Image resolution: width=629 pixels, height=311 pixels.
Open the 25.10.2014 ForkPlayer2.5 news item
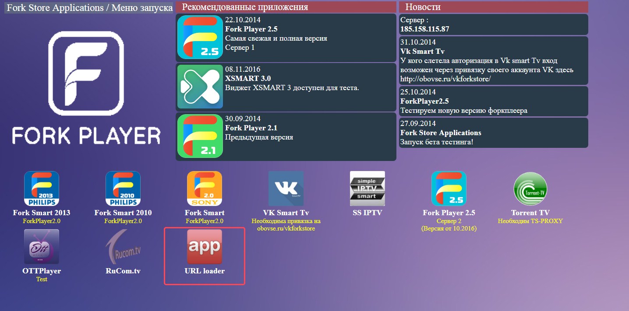click(x=494, y=101)
